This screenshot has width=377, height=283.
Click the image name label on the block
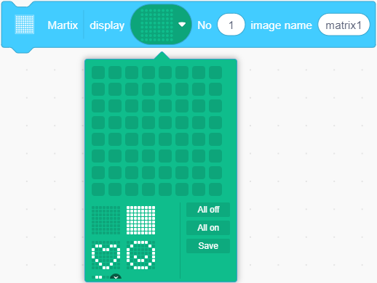coord(281,25)
